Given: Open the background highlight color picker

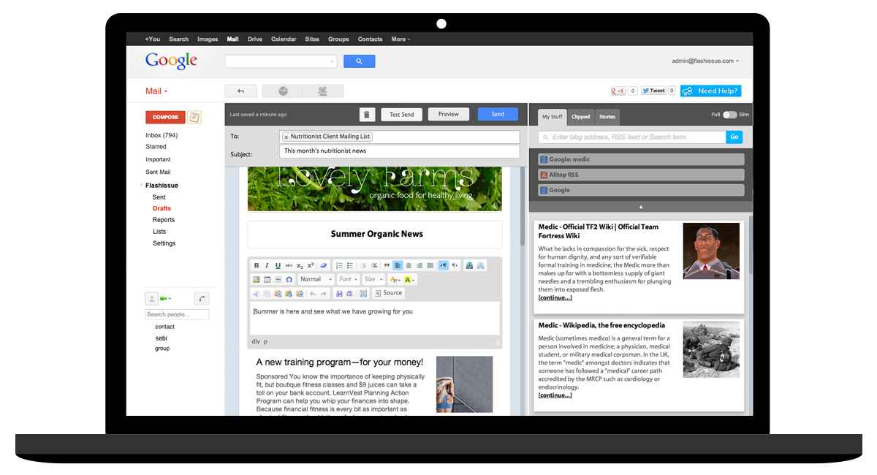Looking at the screenshot, I should pos(409,279).
